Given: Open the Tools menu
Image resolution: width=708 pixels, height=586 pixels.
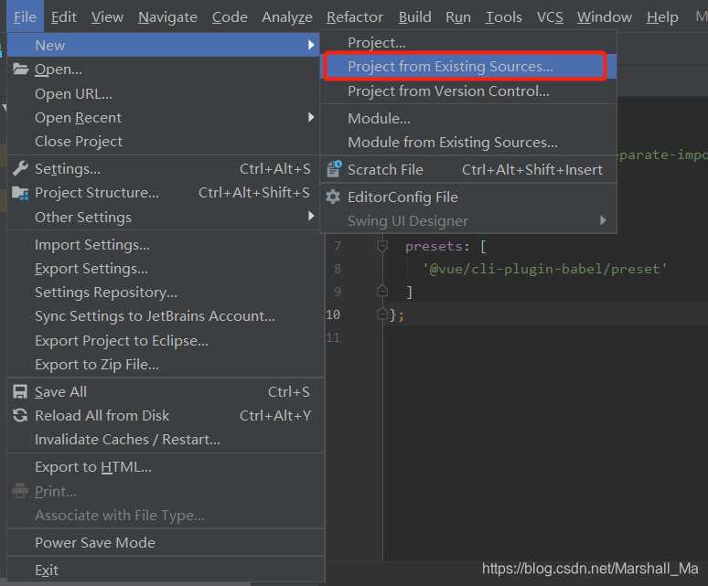Looking at the screenshot, I should point(503,16).
